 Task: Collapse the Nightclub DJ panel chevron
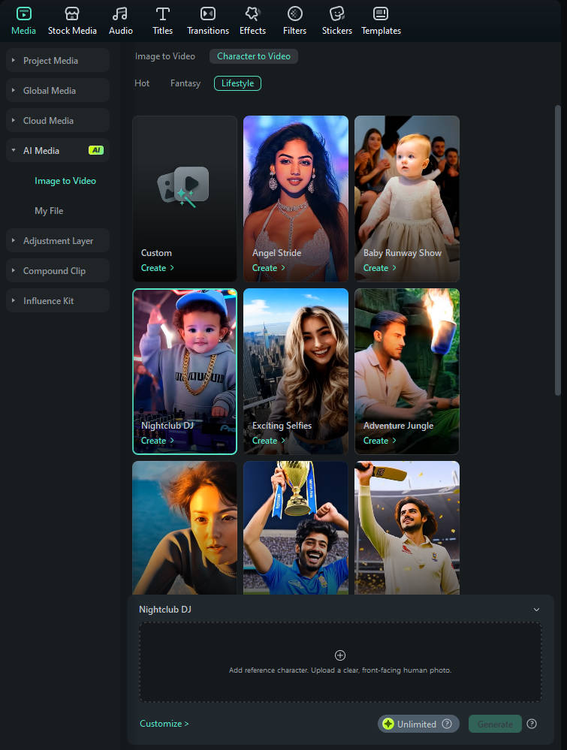[x=536, y=610]
